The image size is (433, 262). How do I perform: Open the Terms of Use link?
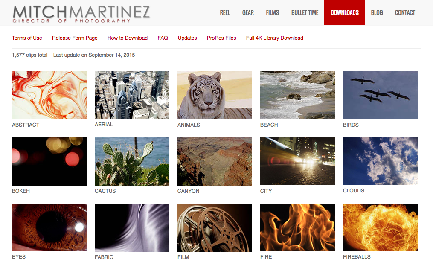[27, 38]
